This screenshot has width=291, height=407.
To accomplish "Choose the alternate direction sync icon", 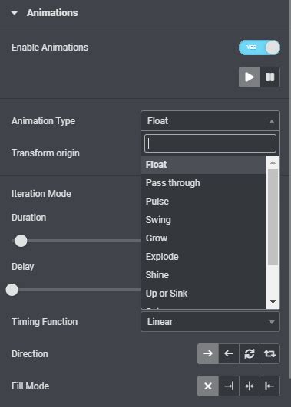I will pyautogui.click(x=249, y=353).
